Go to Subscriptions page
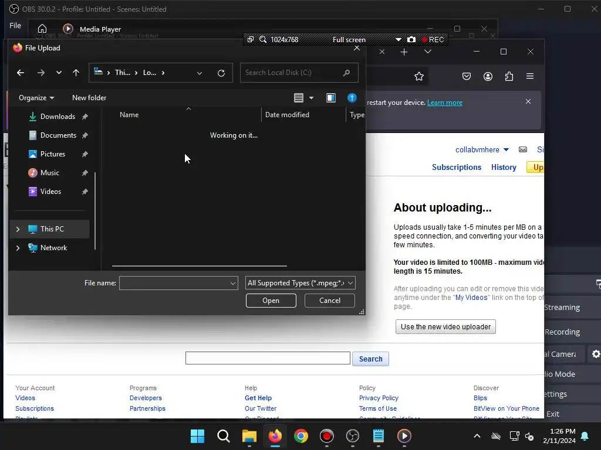 [x=457, y=167]
